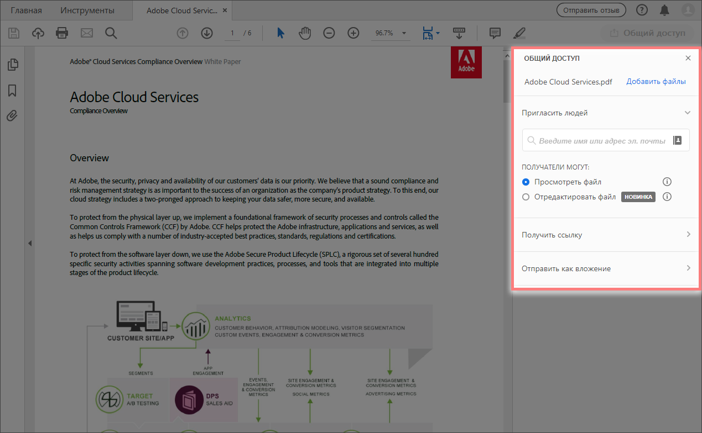Open address book icon in search field
Image resolution: width=702 pixels, height=433 pixels.
pos(677,140)
